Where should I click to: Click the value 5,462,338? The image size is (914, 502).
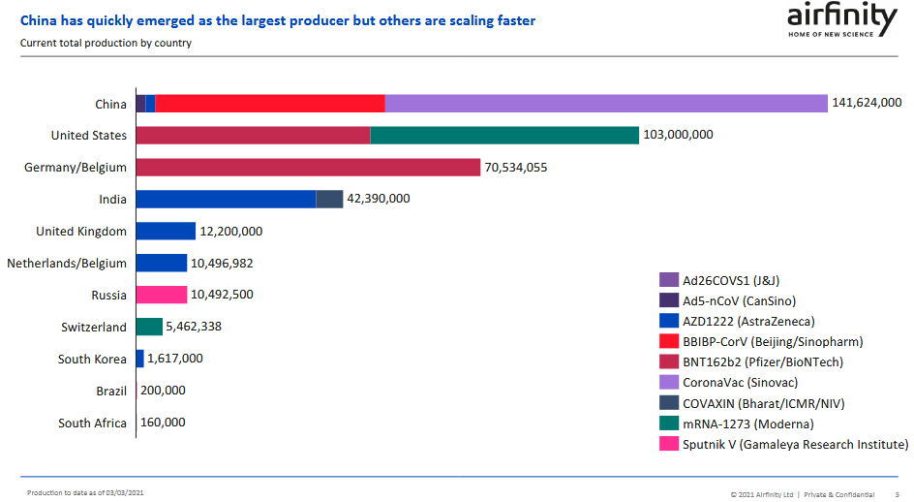point(194,327)
